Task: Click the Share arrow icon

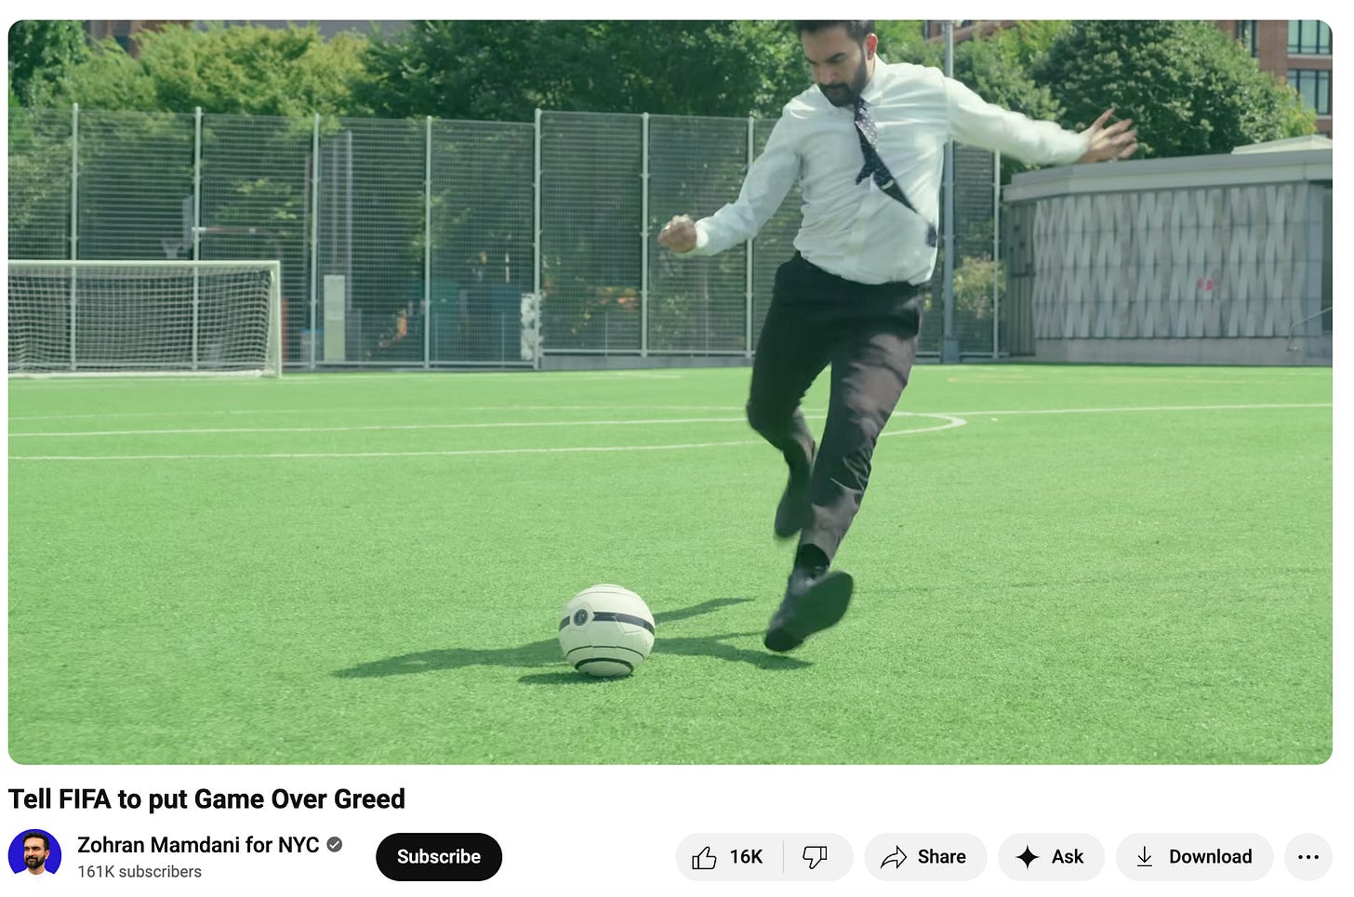Action: tap(894, 857)
